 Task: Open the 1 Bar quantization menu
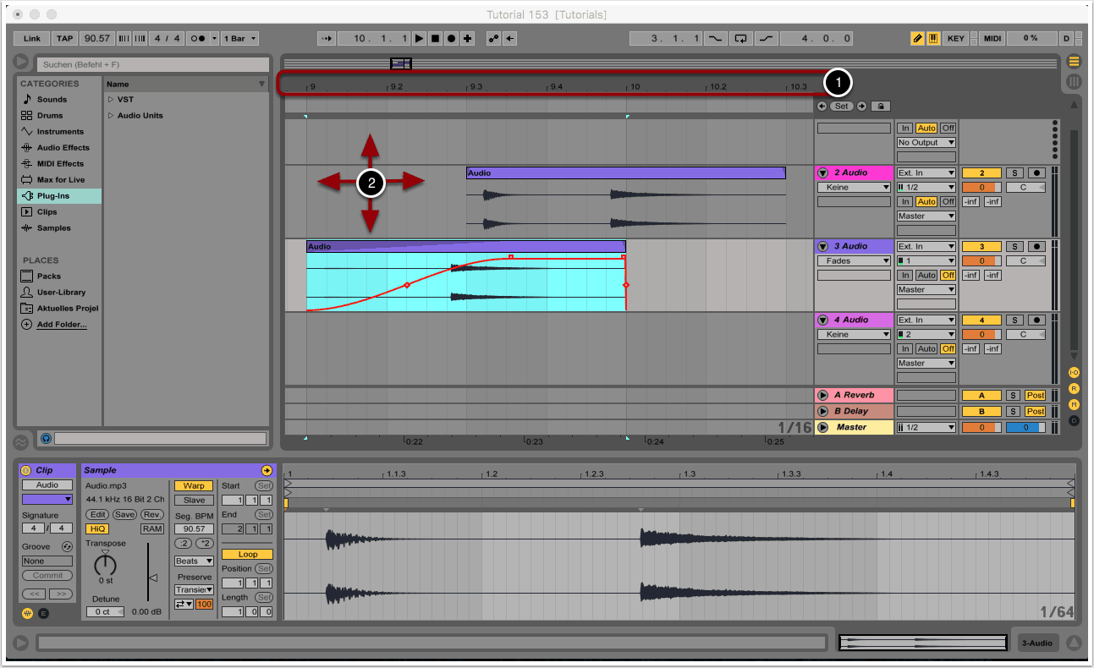tap(240, 39)
